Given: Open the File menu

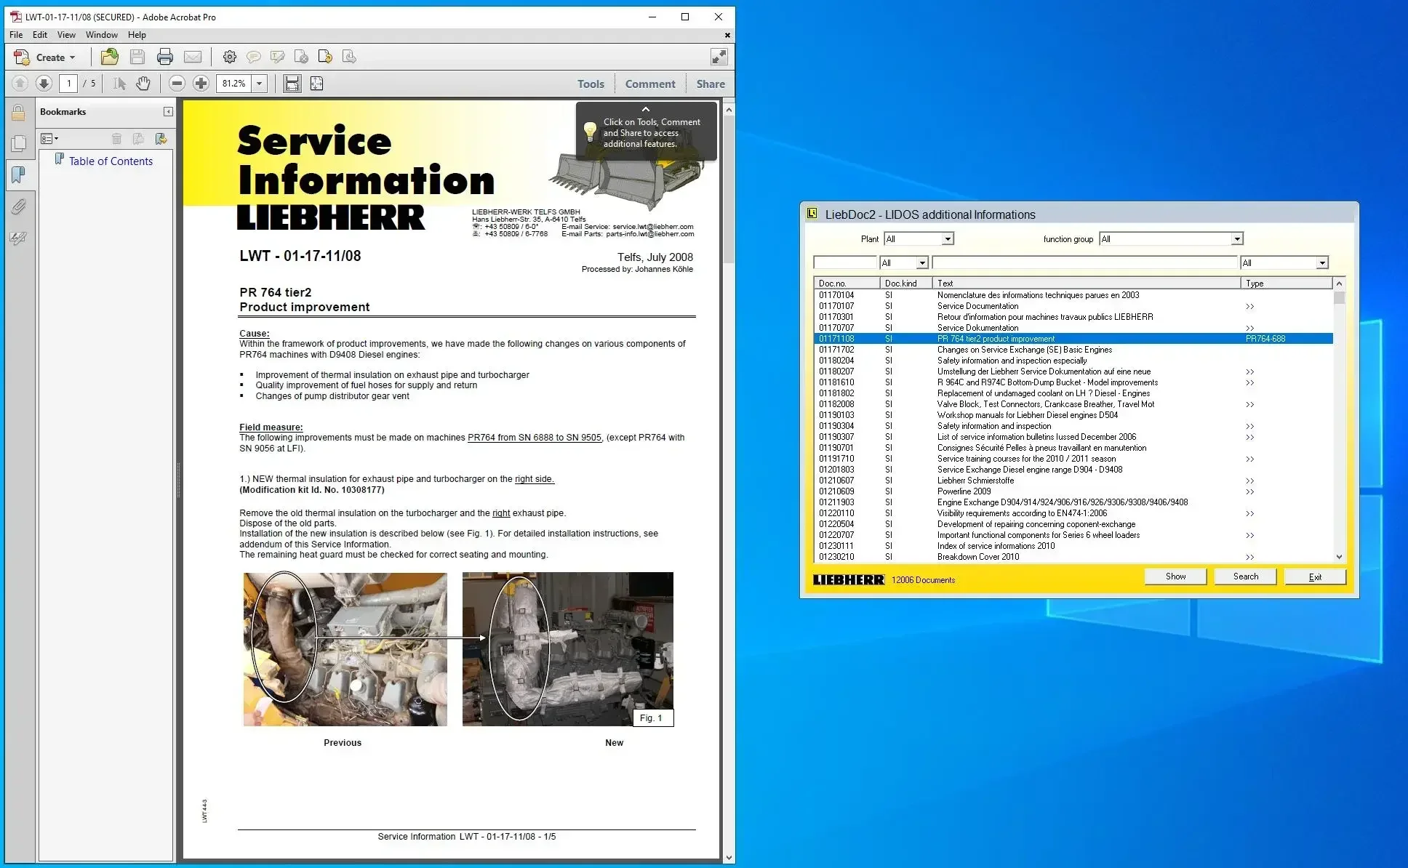Looking at the screenshot, I should (x=16, y=35).
